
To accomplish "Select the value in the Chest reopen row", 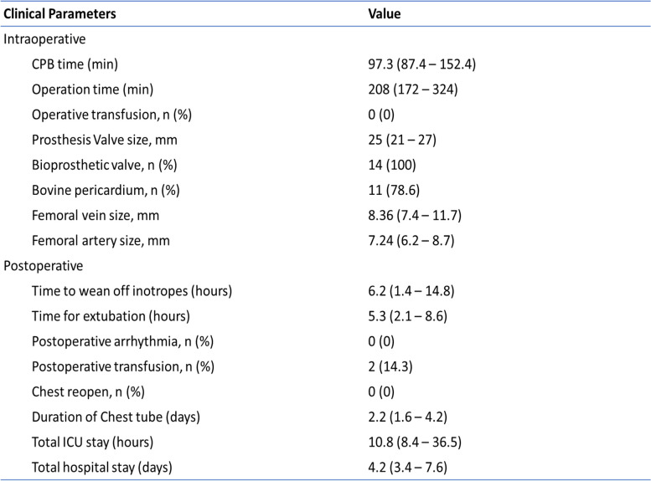I will point(381,391).
